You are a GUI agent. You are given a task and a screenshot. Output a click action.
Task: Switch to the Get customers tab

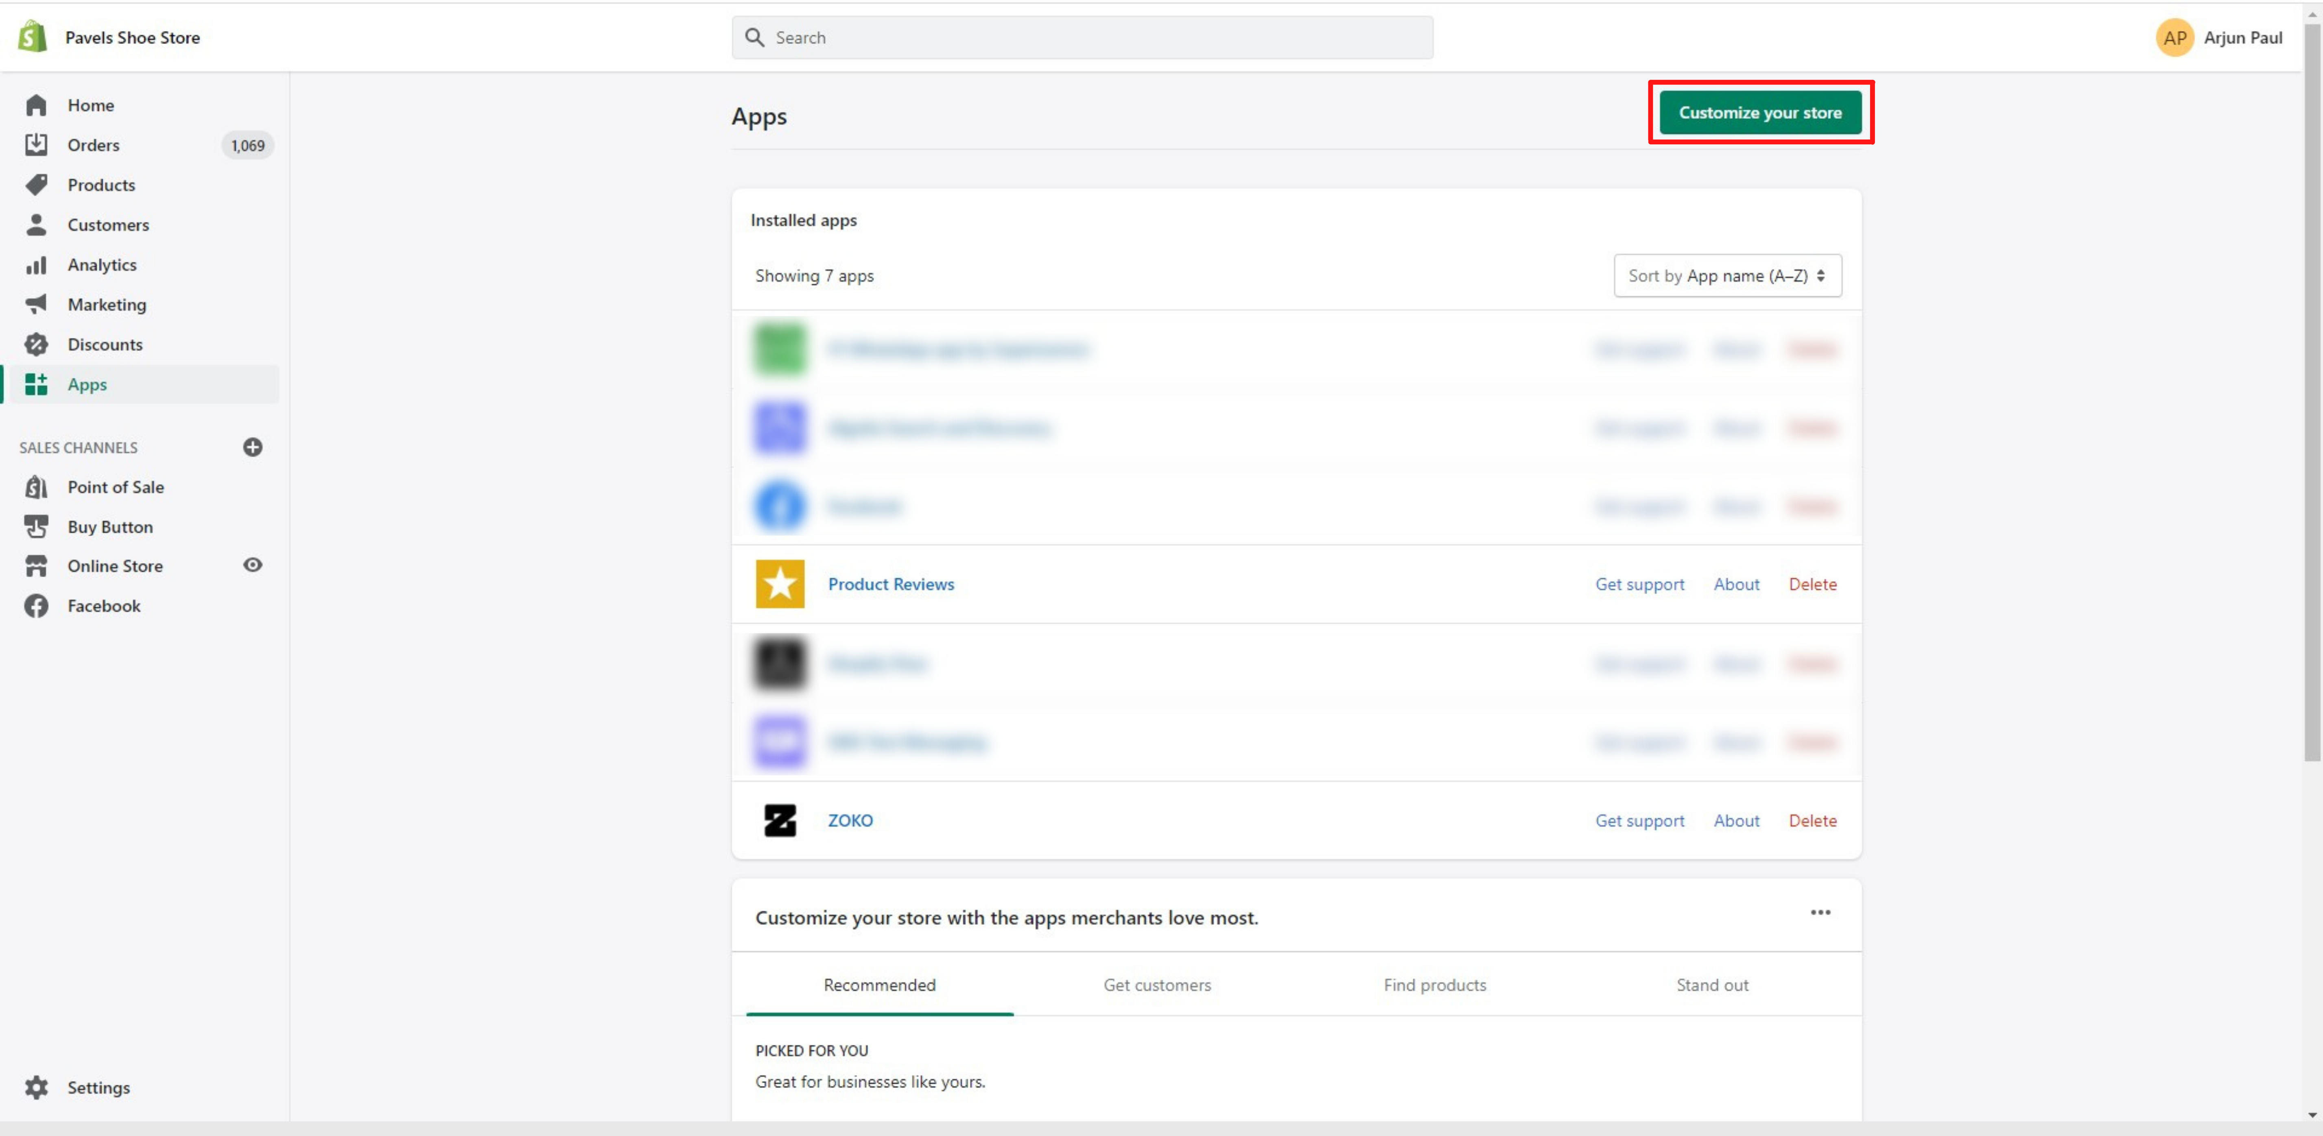click(x=1157, y=985)
